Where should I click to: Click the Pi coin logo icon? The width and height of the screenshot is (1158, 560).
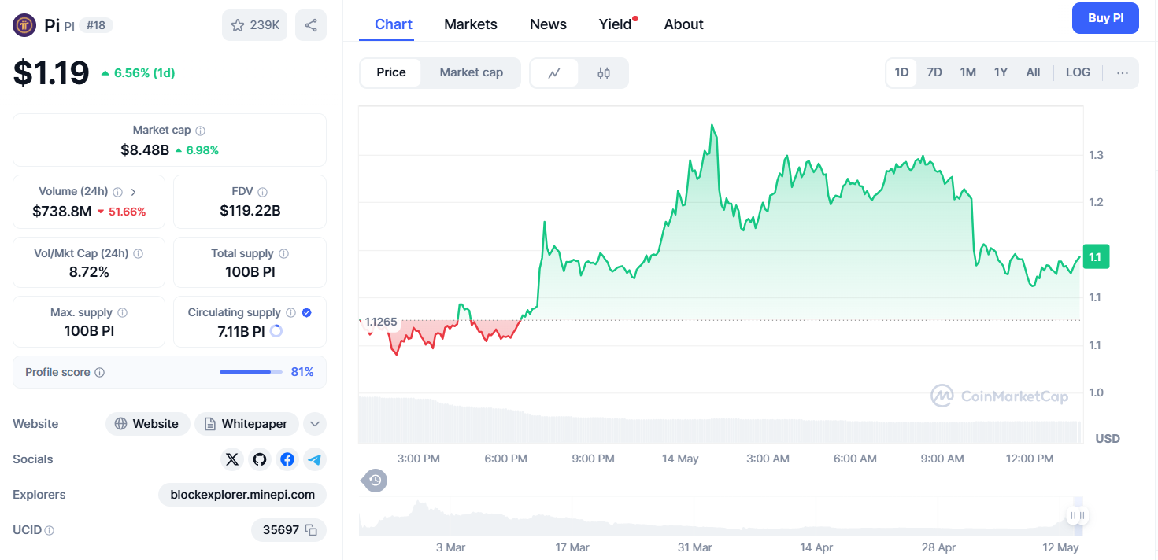[x=25, y=25]
